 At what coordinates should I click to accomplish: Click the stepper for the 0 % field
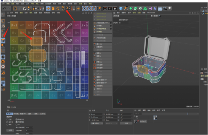pos(33,128)
